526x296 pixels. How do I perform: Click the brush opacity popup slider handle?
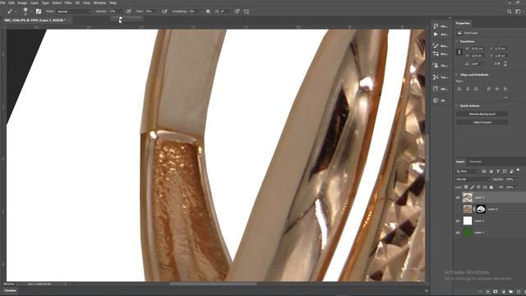click(121, 18)
